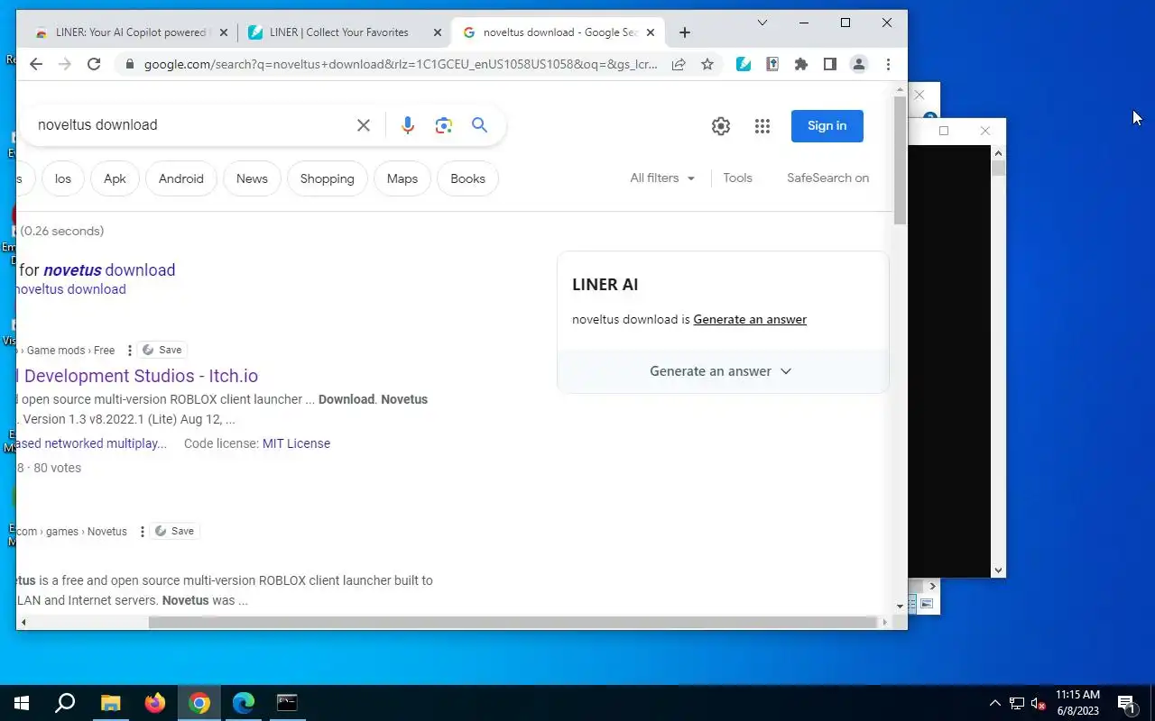The image size is (1155, 721).
Task: Go back using Chrome's back arrow
Action: (x=36, y=64)
